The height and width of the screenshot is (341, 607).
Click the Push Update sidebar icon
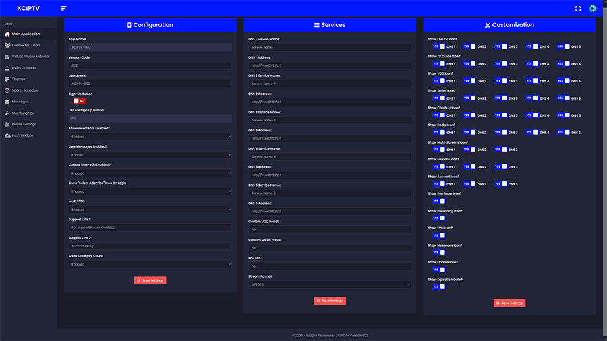click(7, 135)
